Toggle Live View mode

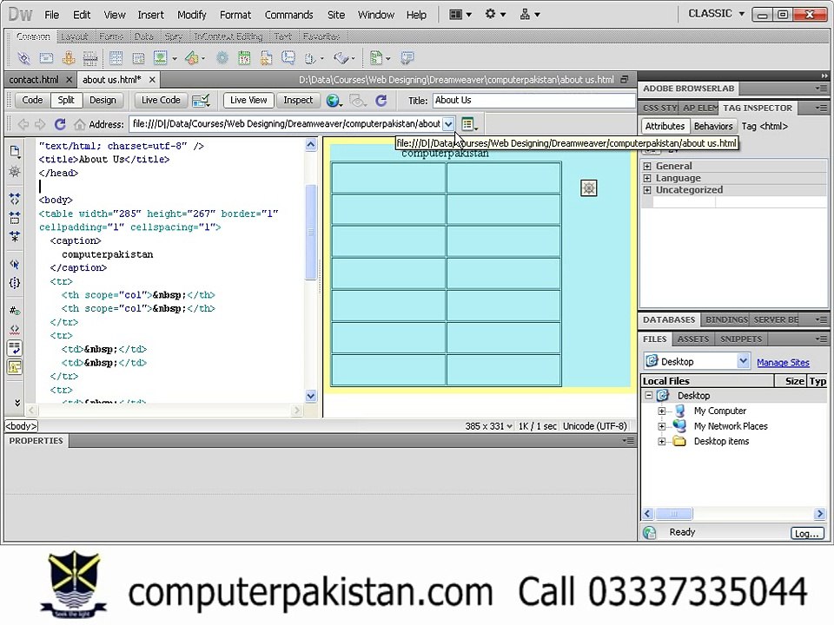click(x=248, y=100)
